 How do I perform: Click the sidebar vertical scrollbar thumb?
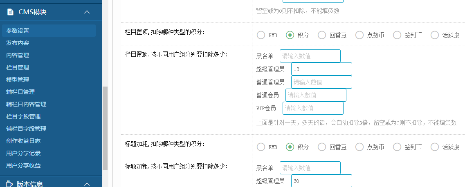(x=105, y=129)
